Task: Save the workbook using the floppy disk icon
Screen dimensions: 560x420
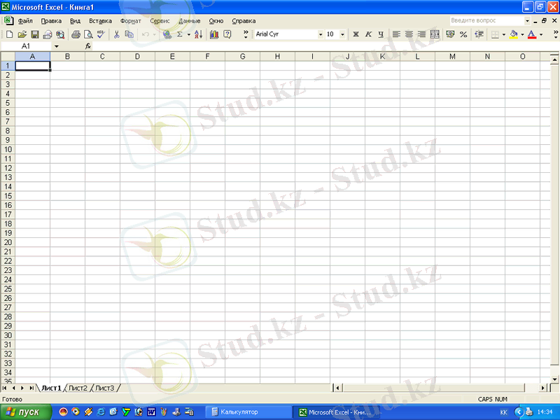Action: click(x=34, y=34)
